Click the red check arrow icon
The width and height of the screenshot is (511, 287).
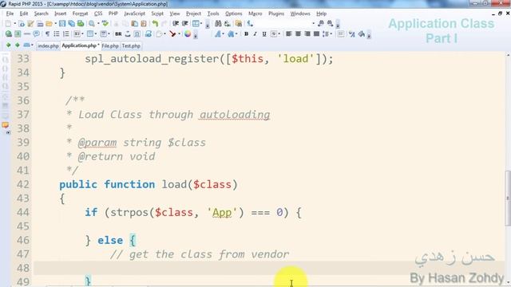pos(172,33)
